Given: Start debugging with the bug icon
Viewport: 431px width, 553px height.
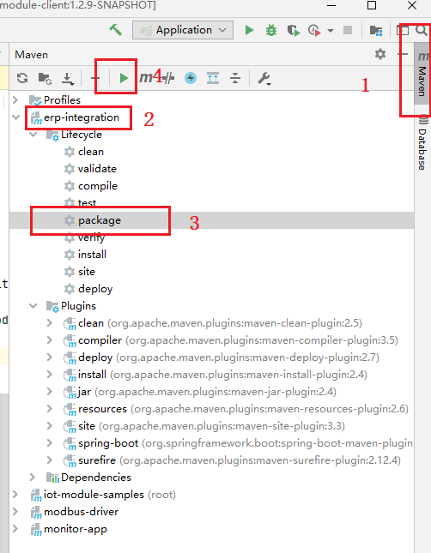Looking at the screenshot, I should click(x=271, y=30).
